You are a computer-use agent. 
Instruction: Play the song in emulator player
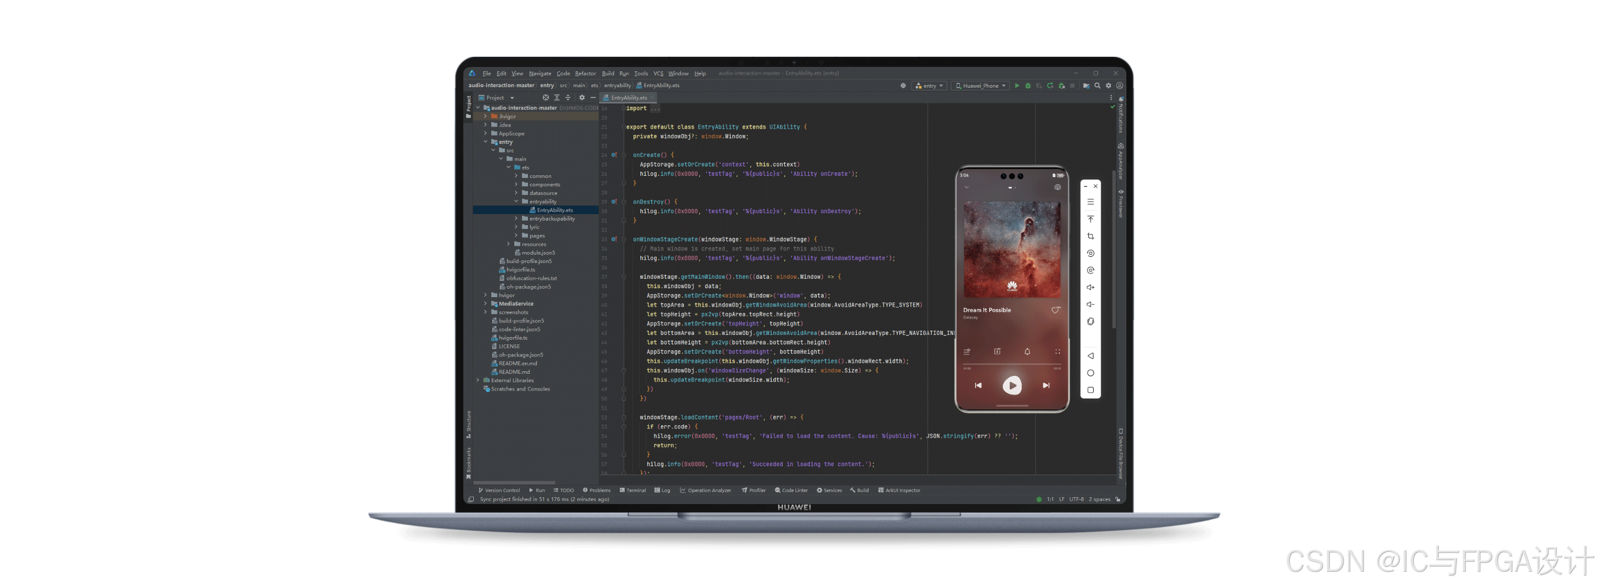click(1012, 385)
